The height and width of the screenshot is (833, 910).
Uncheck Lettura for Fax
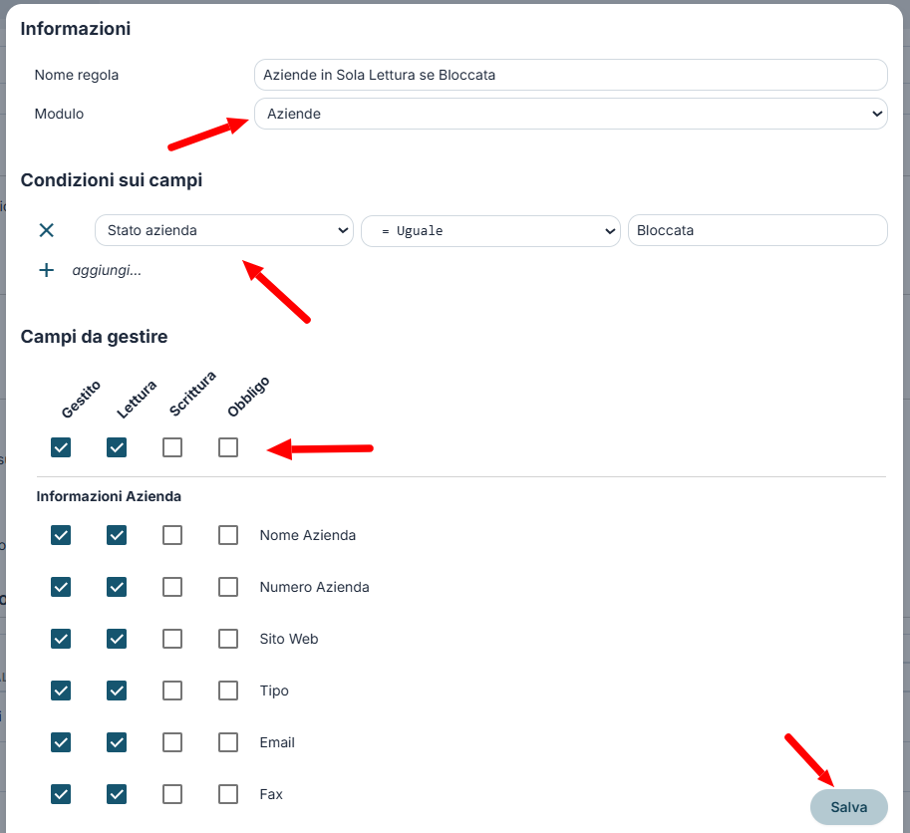117,794
